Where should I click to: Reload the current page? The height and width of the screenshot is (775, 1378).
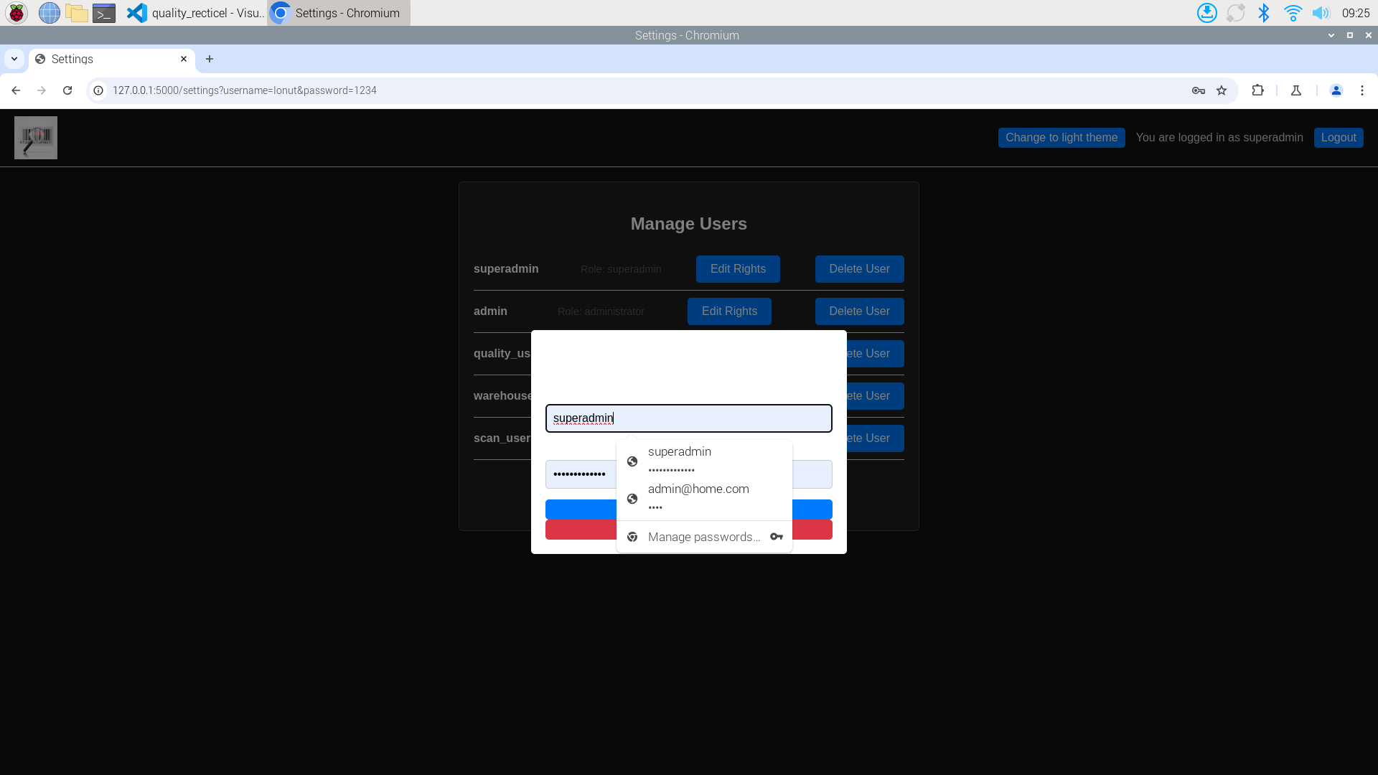67,90
